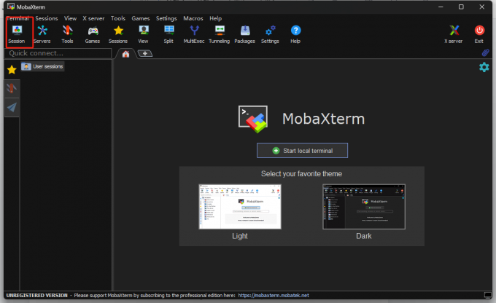
Task: Click the View toolbar icon
Action: [x=143, y=34]
